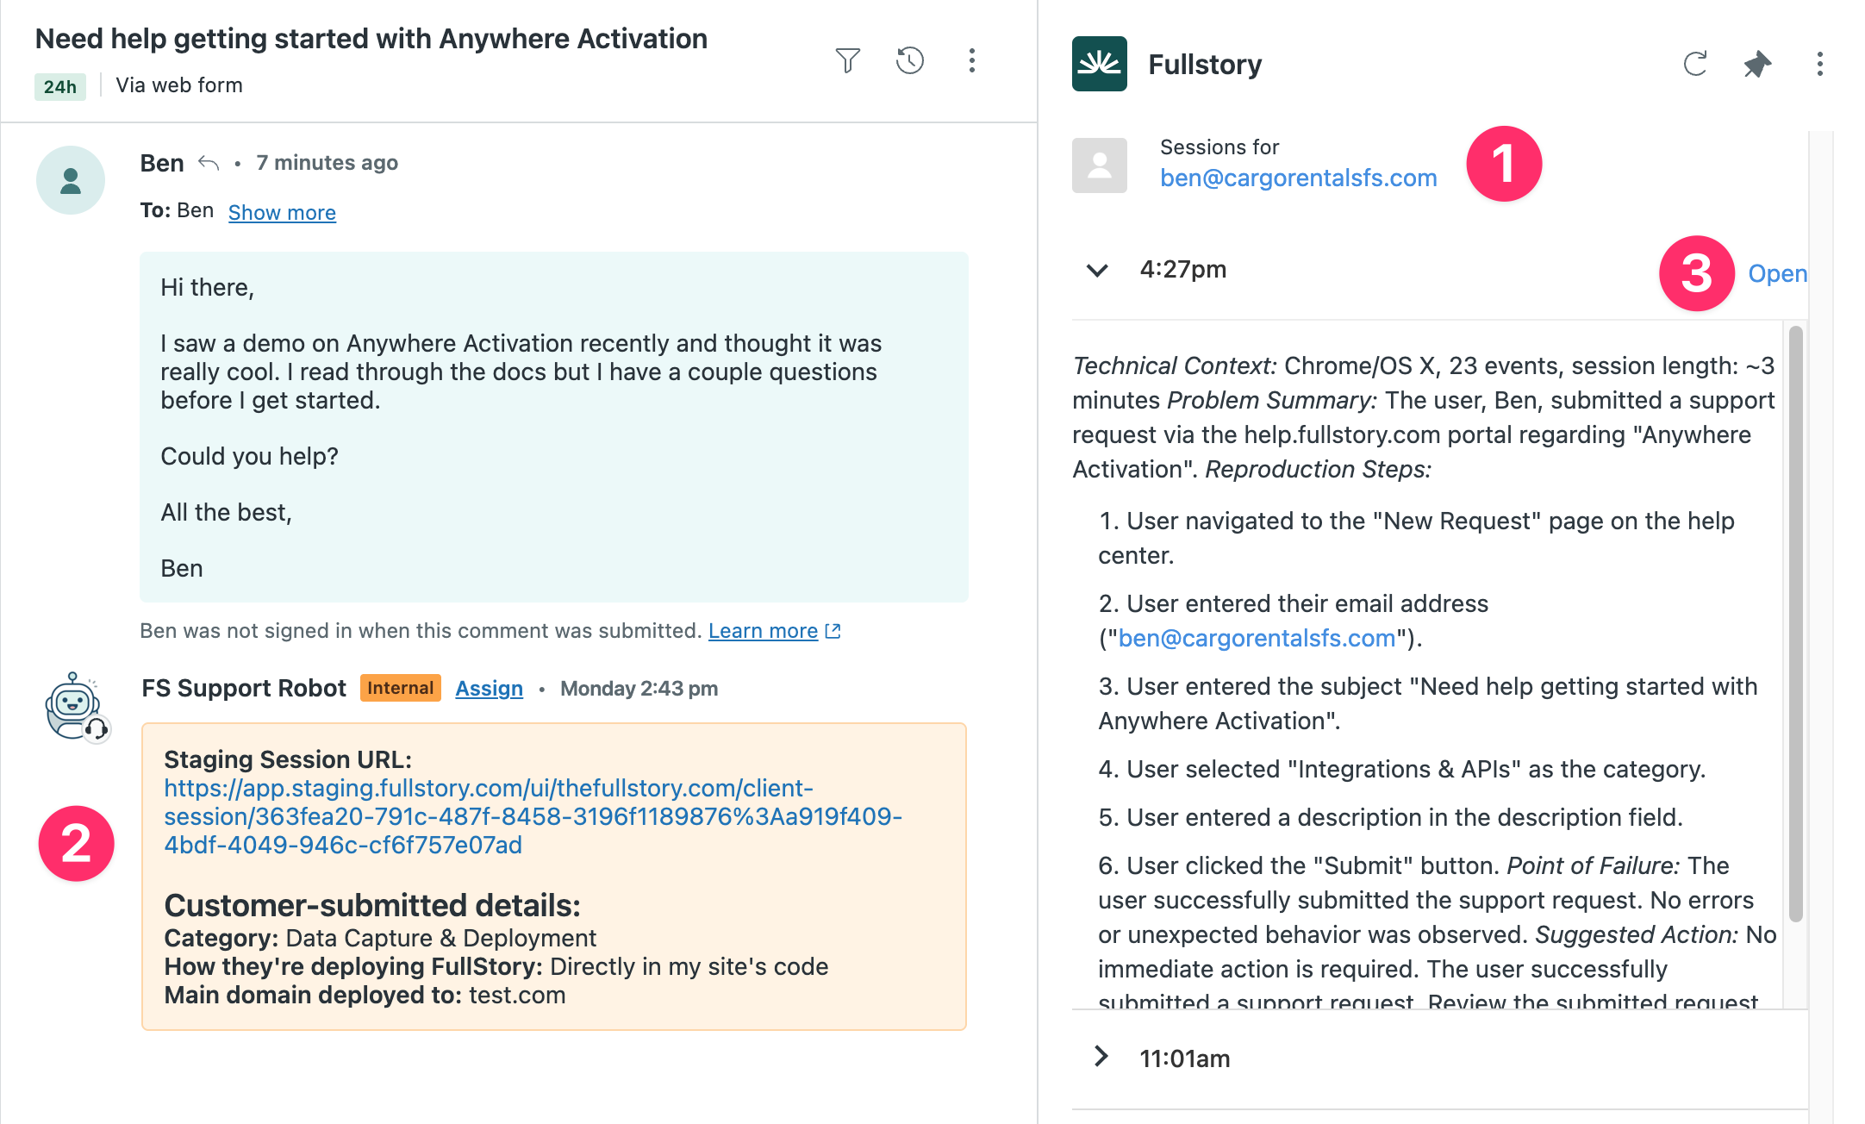Open the 4:27pm session link

(x=1776, y=274)
